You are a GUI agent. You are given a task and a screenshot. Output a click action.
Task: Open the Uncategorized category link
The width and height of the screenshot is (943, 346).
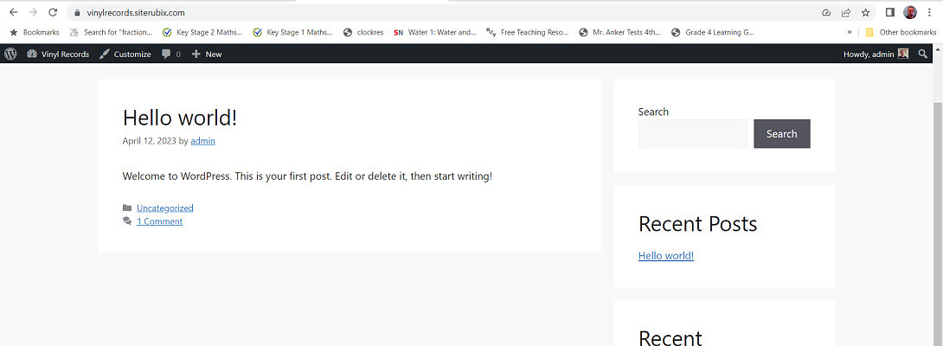[164, 208]
